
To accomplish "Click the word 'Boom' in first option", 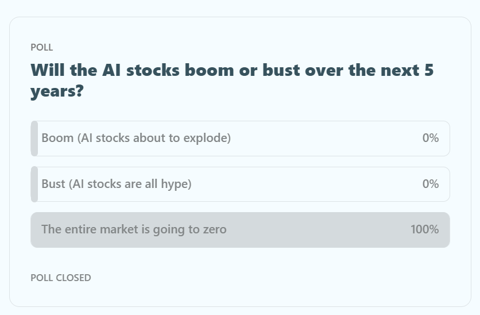I will (x=57, y=139).
